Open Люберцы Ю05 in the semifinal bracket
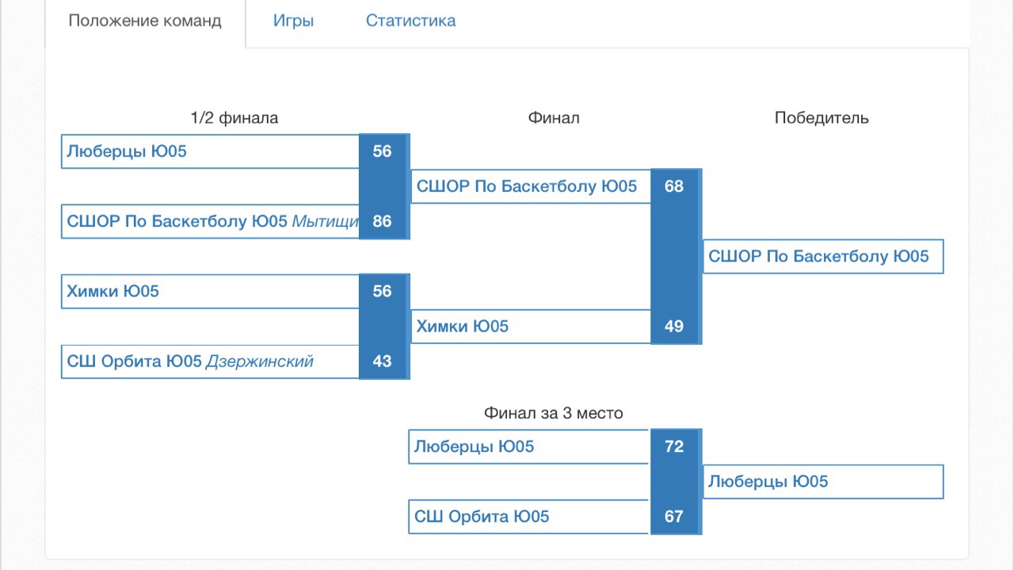Viewport: 1014px width, 570px height. pyautogui.click(x=127, y=151)
